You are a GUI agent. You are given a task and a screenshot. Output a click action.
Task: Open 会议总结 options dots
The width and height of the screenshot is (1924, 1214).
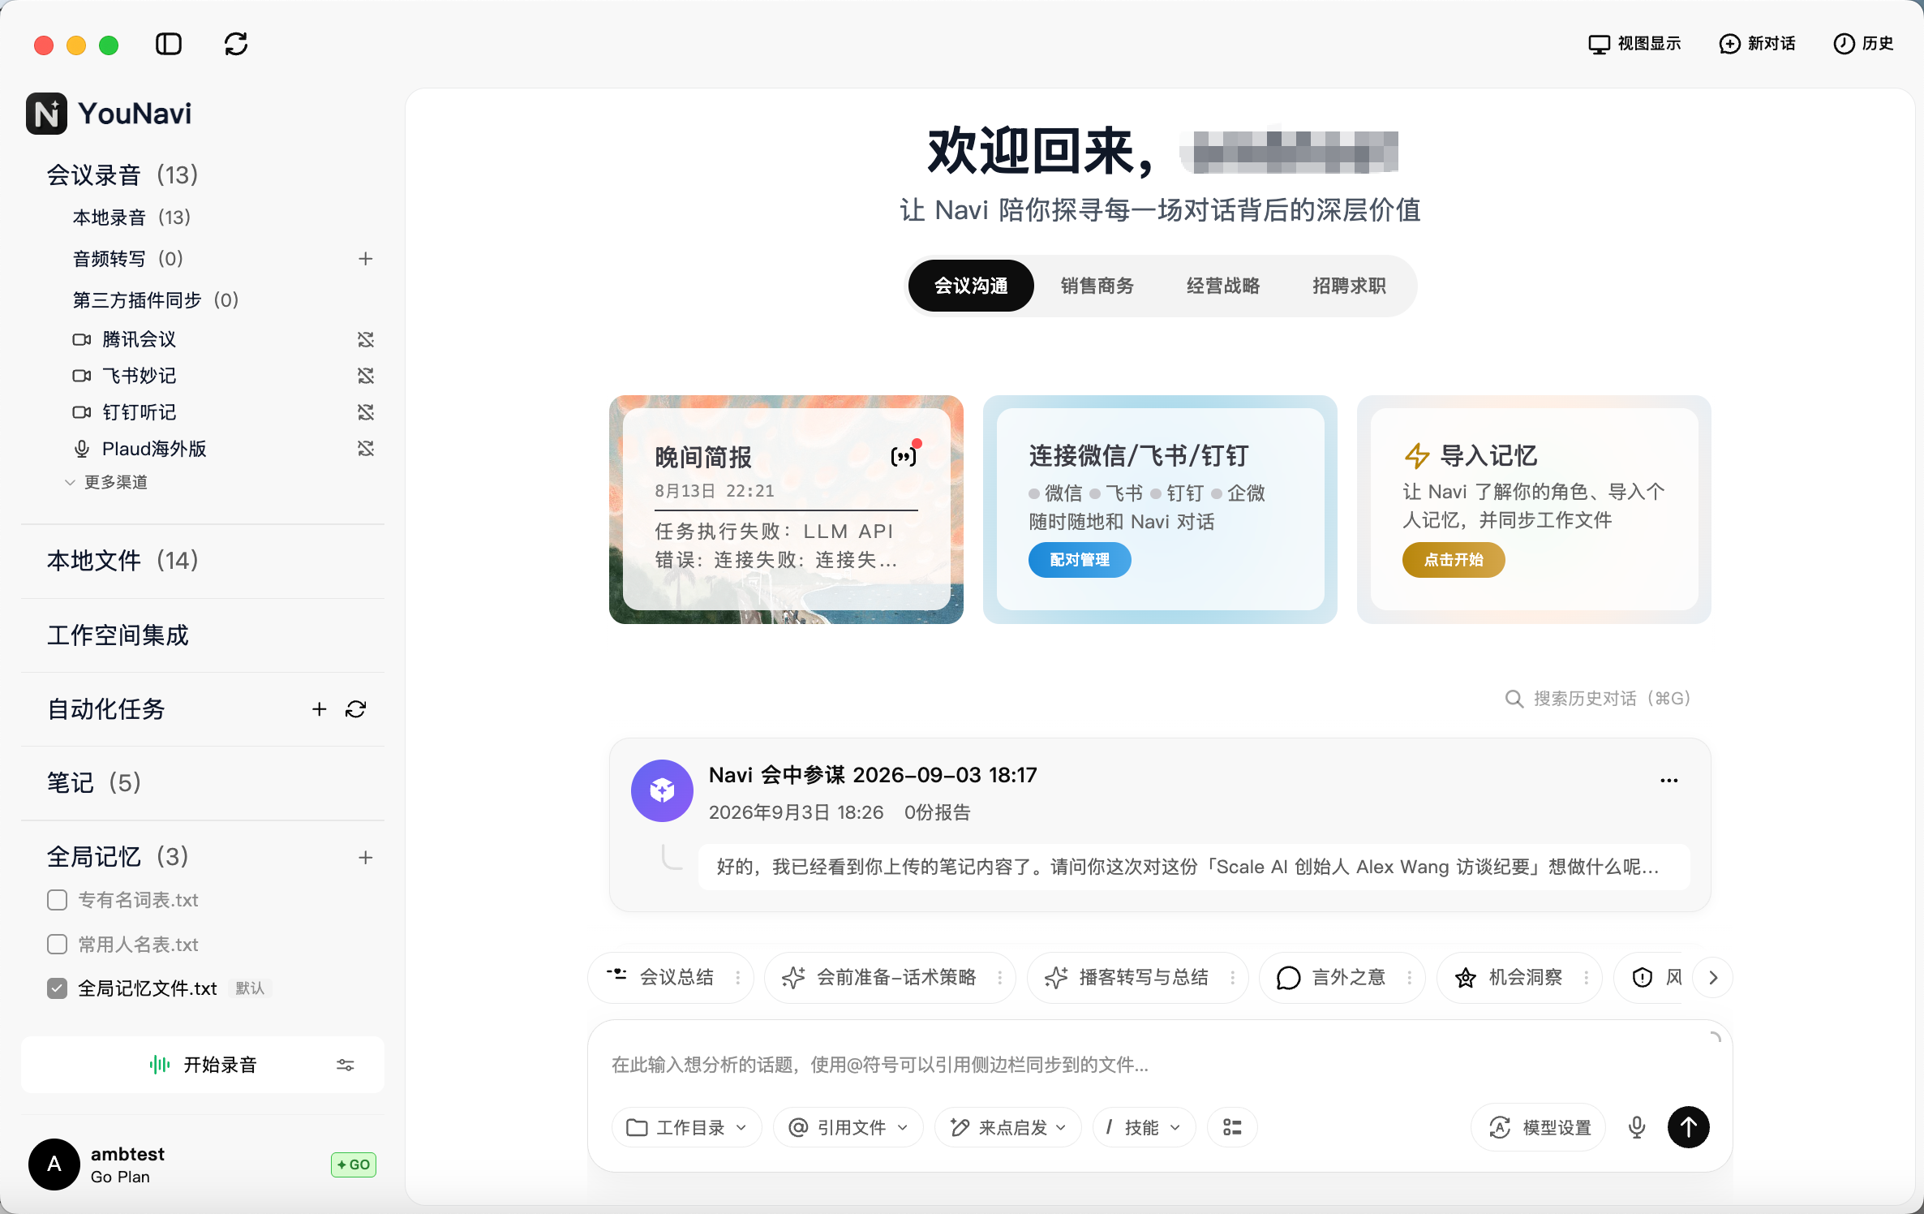coord(738,978)
